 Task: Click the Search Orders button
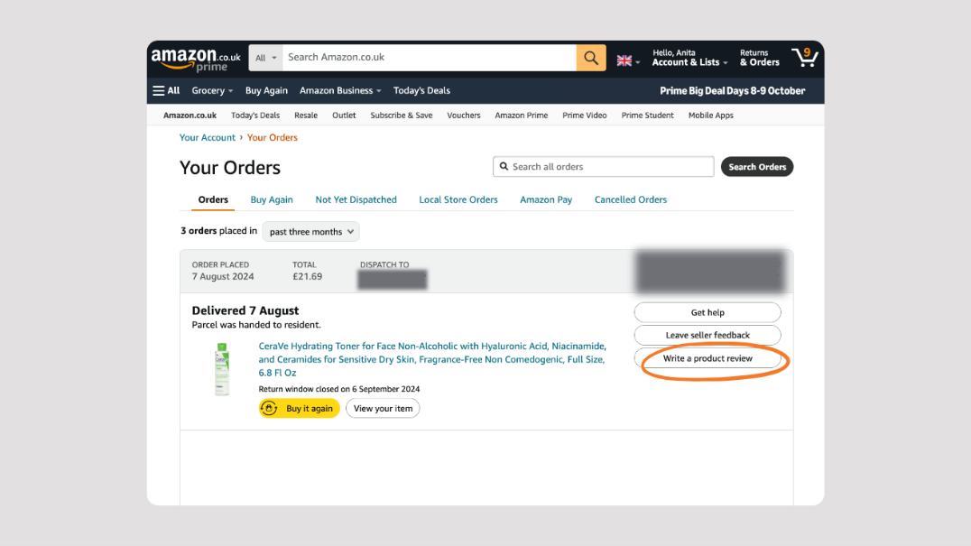[x=757, y=167]
